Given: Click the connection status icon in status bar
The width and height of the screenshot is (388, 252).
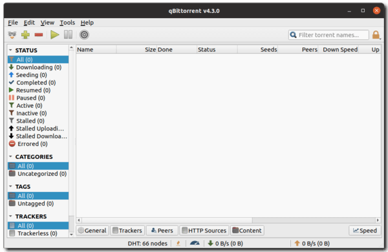Looking at the screenshot, I should tap(178, 244).
